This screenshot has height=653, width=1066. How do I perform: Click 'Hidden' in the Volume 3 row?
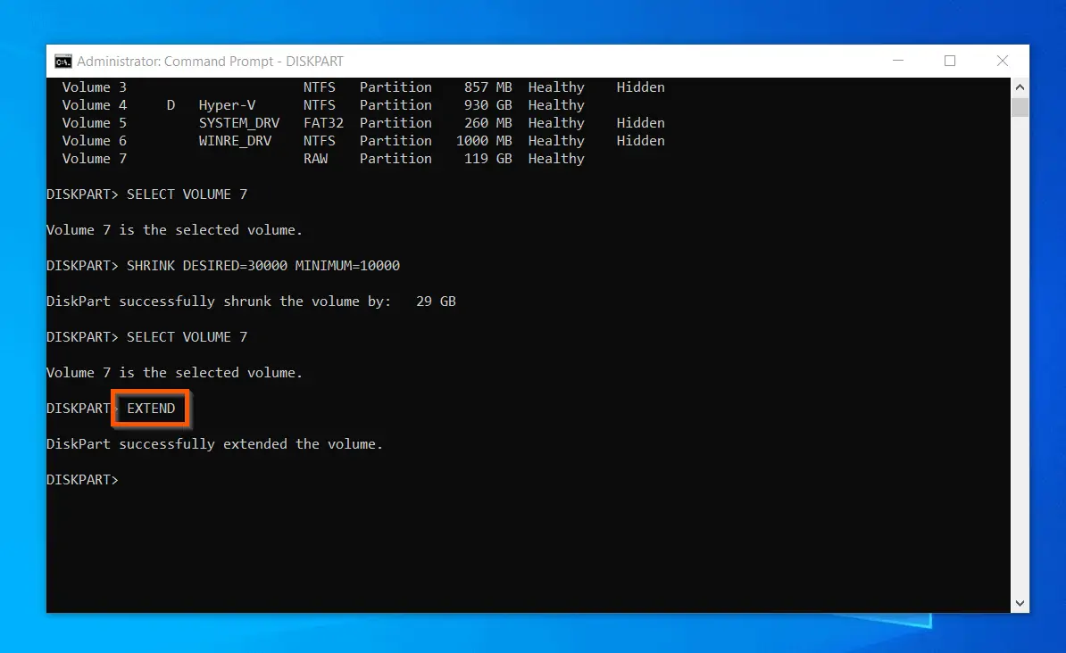640,87
